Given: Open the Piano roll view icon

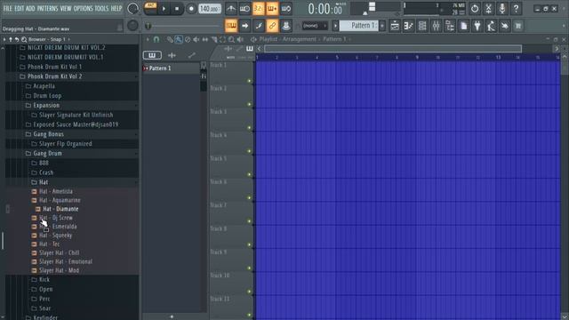Looking at the screenshot, I should tap(408, 26).
